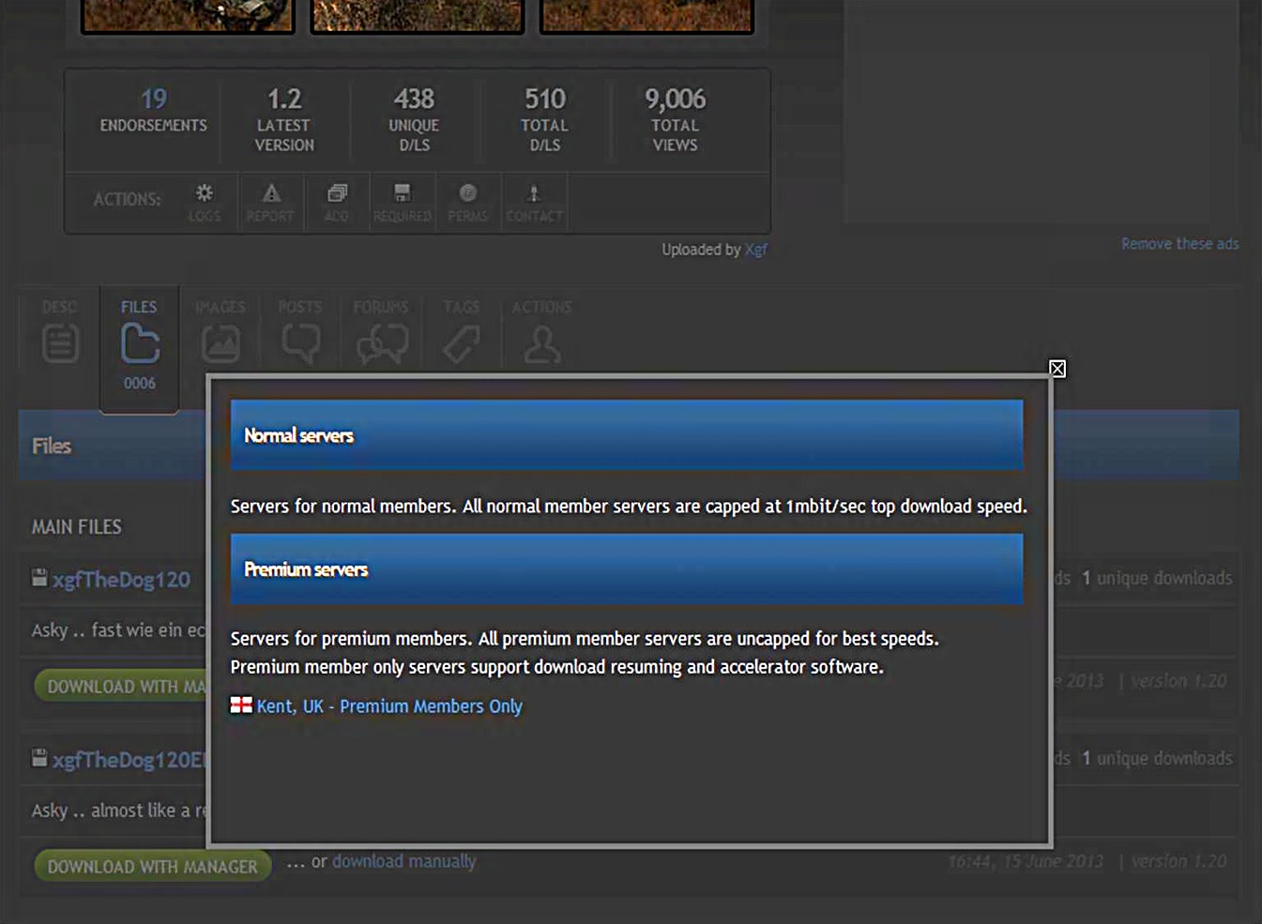Show the Tags tab
This screenshot has height=924, width=1262.
tap(461, 334)
